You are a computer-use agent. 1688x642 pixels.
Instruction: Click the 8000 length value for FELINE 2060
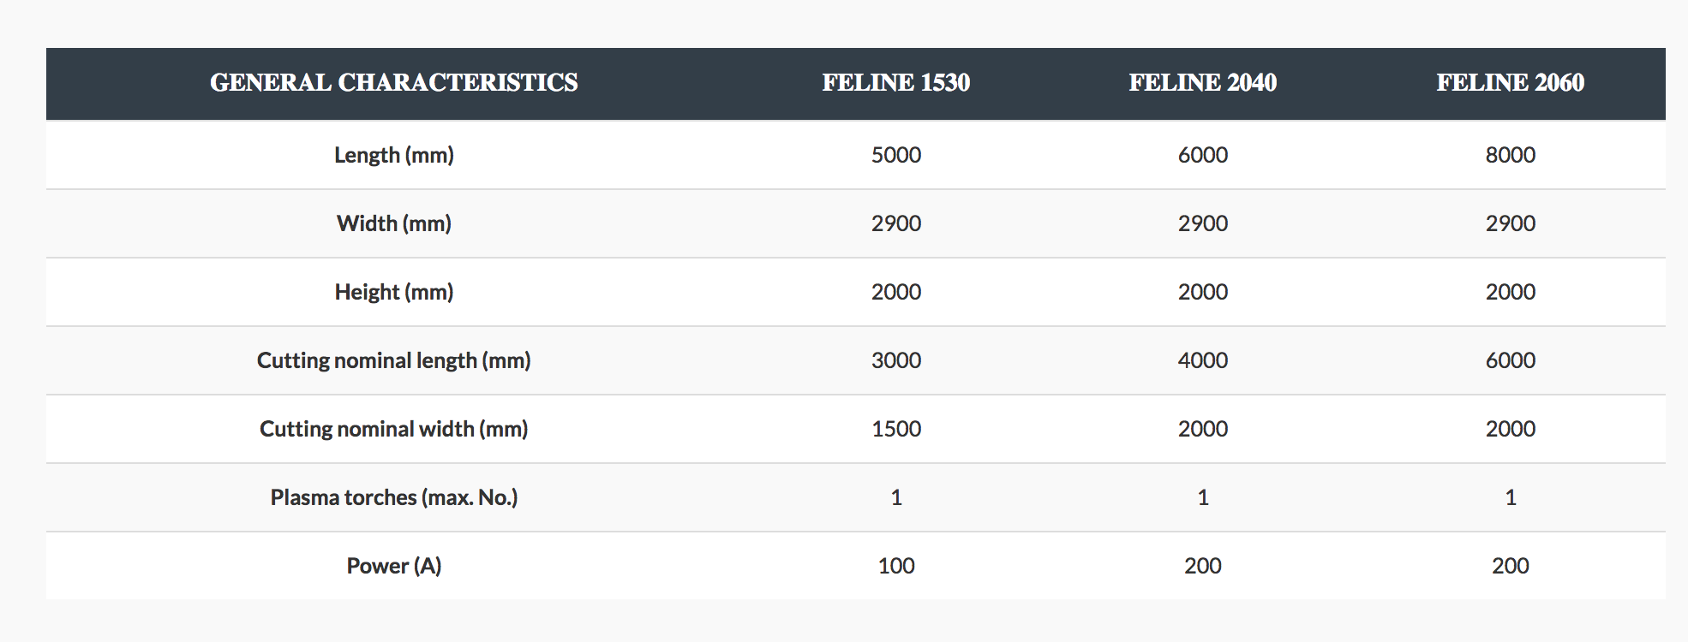click(x=1510, y=155)
